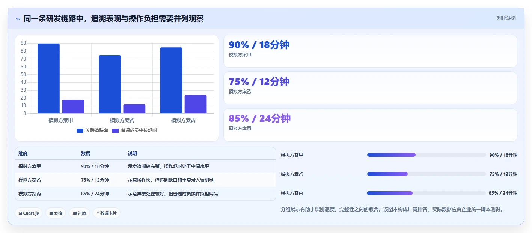Viewport: 532px width, 233px height.
Task: Click the 模拟方案乙 progress bar
Action: (x=427, y=174)
